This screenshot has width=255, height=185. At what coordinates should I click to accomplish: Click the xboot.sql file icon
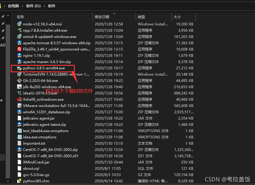(19, 169)
